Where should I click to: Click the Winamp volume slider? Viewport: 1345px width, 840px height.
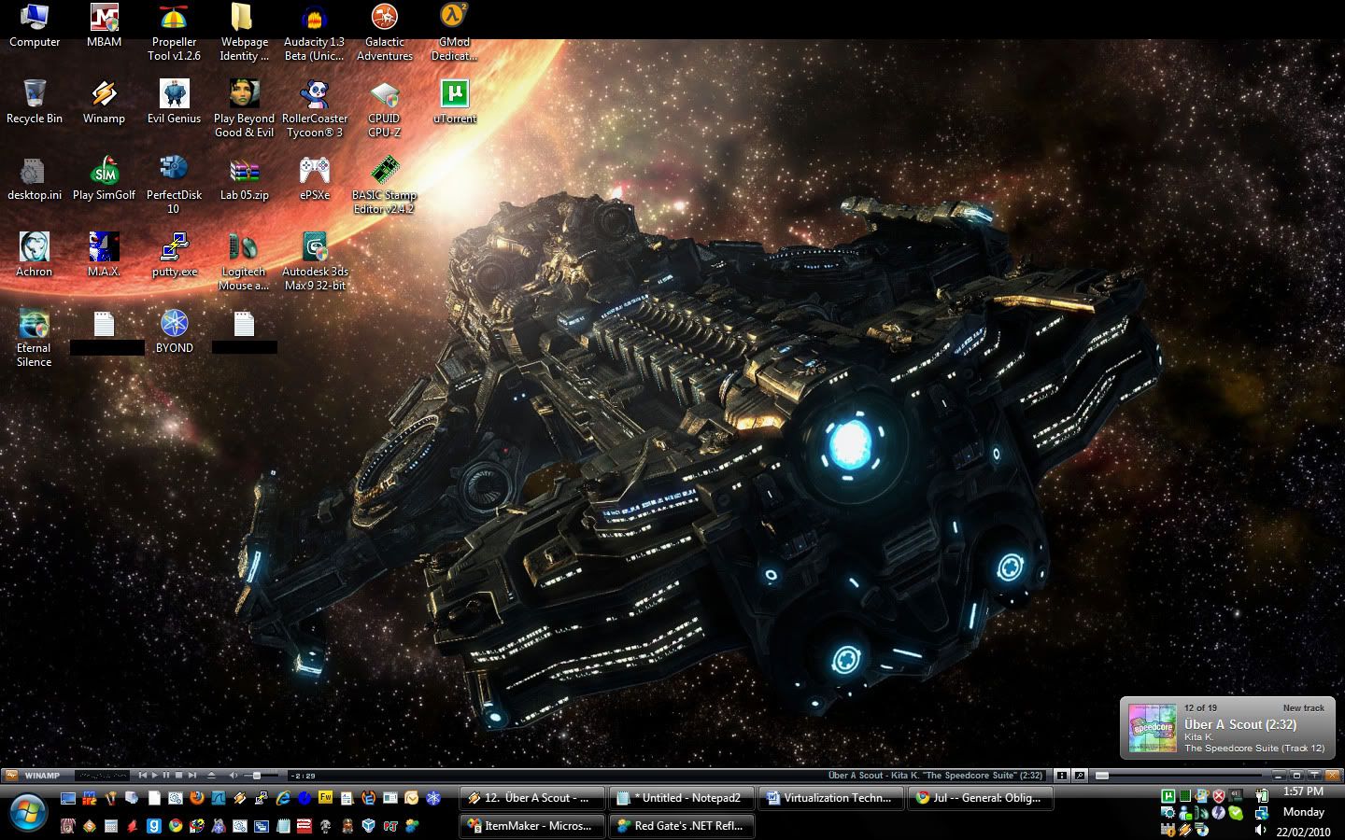tap(260, 776)
